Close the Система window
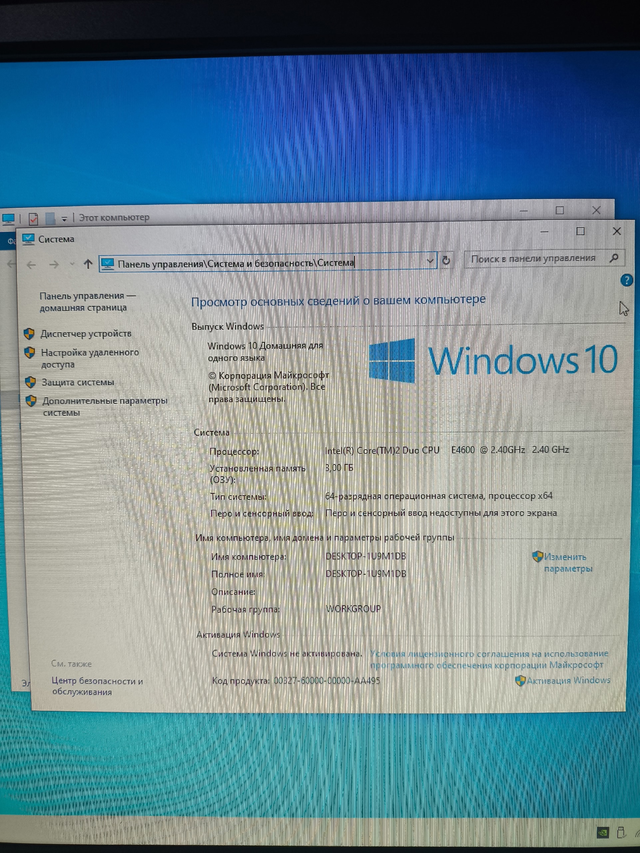The height and width of the screenshot is (853, 640). click(x=616, y=231)
